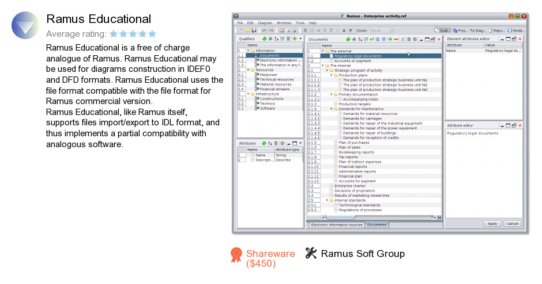
Task: Toggle the Qual... workspace button
Action: (x=443, y=30)
